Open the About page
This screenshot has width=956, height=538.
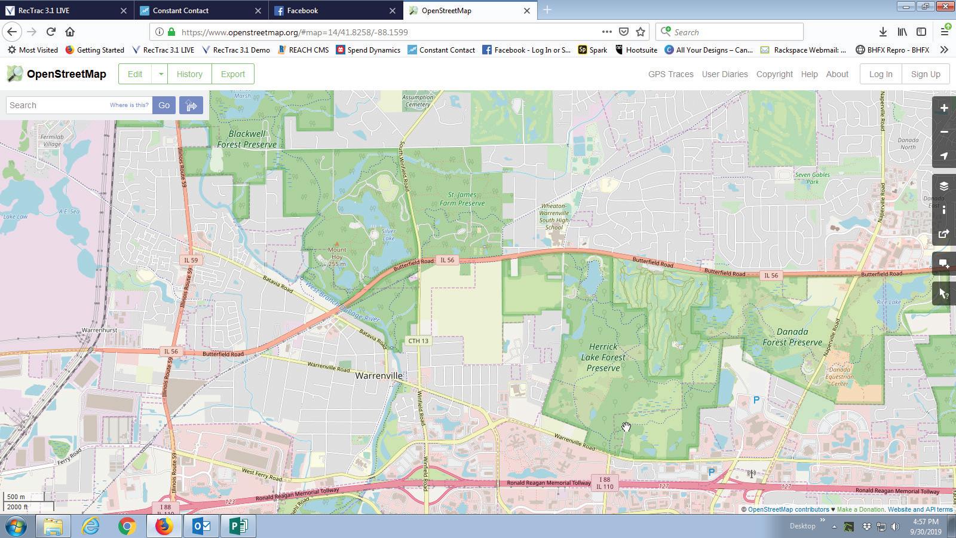click(837, 74)
